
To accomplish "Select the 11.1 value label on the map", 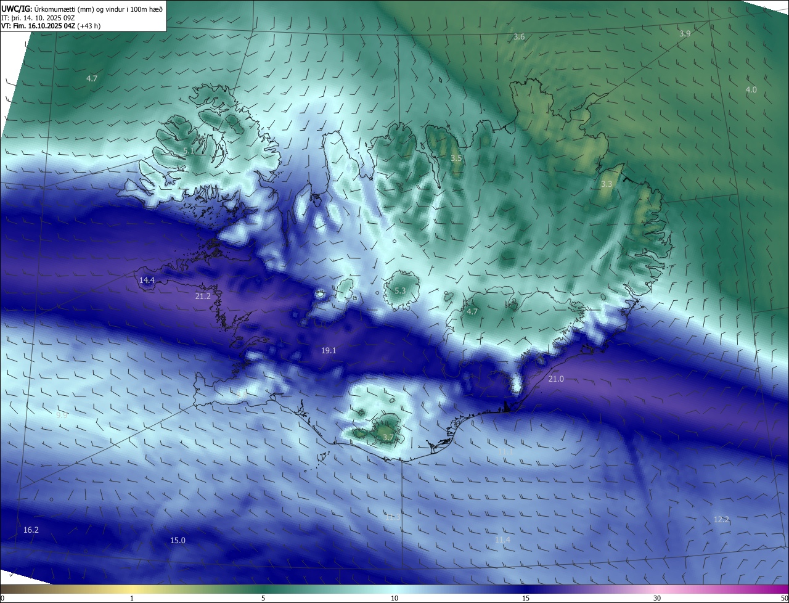I will (x=505, y=453).
